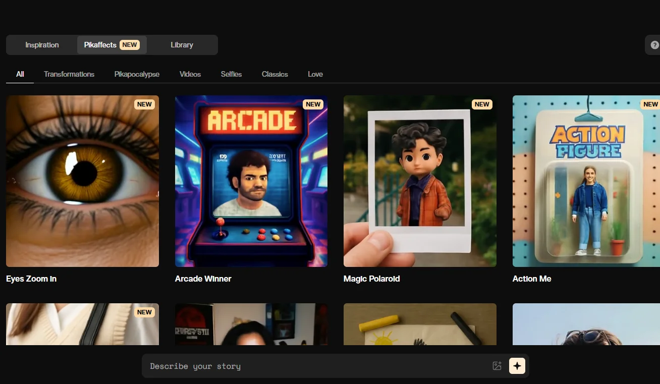Filter by Selfies category
This screenshot has width=660, height=384.
pos(231,74)
